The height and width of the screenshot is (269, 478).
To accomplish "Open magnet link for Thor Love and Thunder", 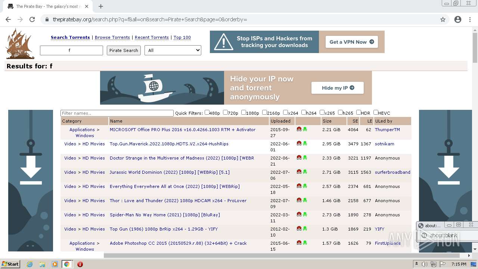I will [299, 200].
